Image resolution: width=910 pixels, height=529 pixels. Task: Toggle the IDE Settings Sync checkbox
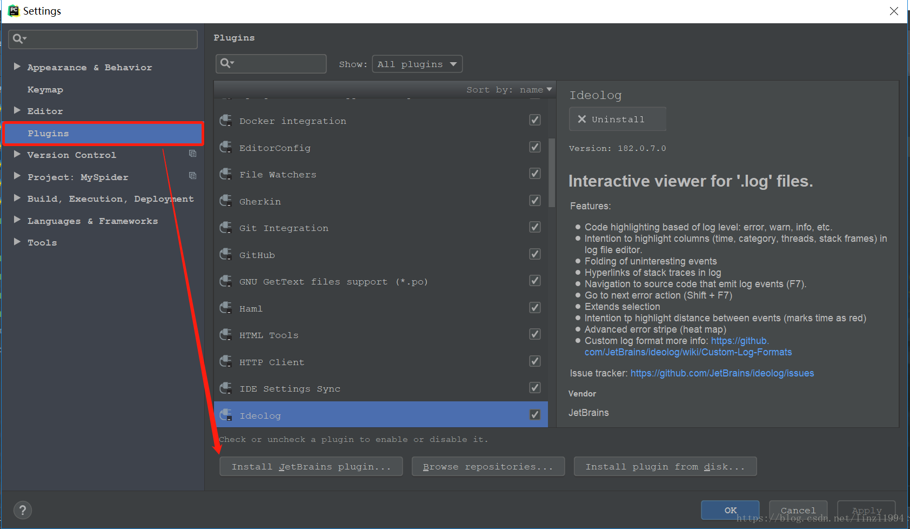535,388
